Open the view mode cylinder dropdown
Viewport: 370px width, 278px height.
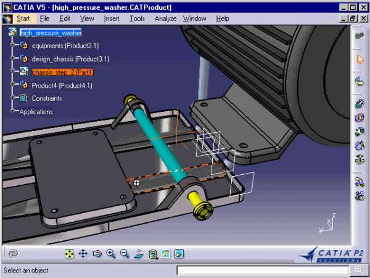[x=153, y=255]
